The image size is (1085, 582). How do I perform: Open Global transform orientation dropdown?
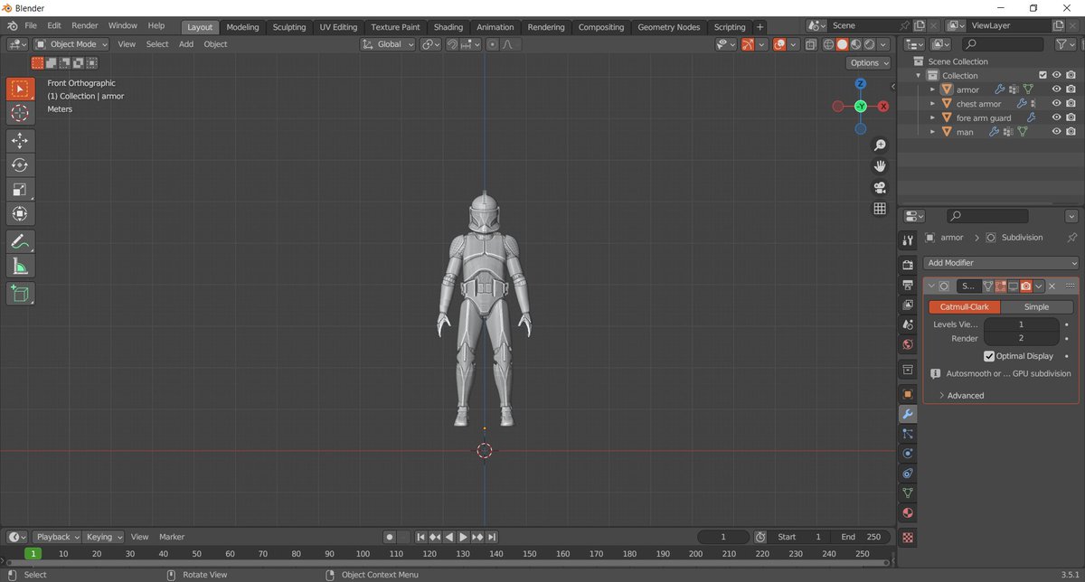tap(388, 44)
